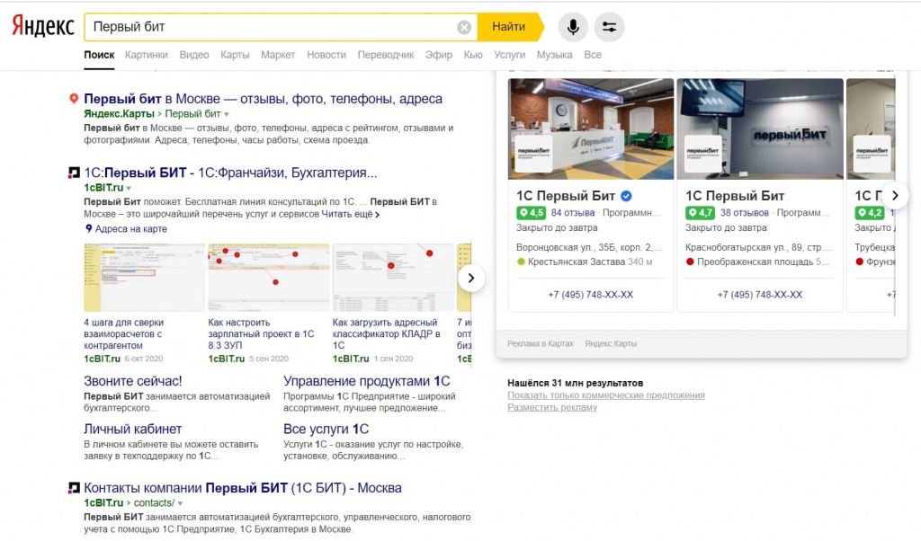
Task: Show next map cards with right arrow
Action: 894,195
